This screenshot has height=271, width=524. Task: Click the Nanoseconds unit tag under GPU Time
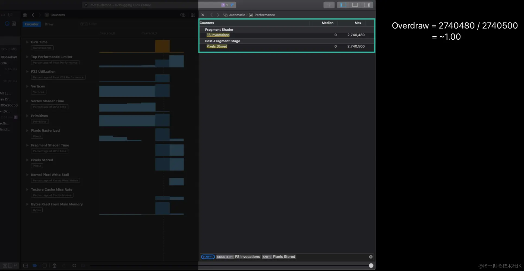point(42,48)
